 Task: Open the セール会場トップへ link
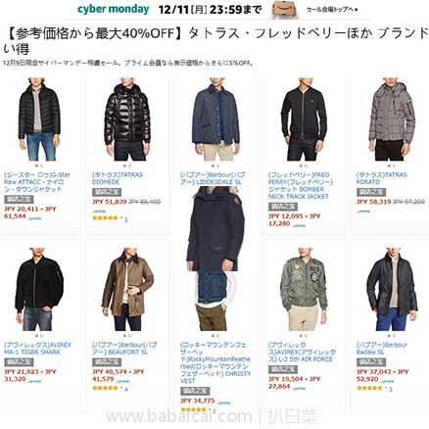[x=332, y=10]
